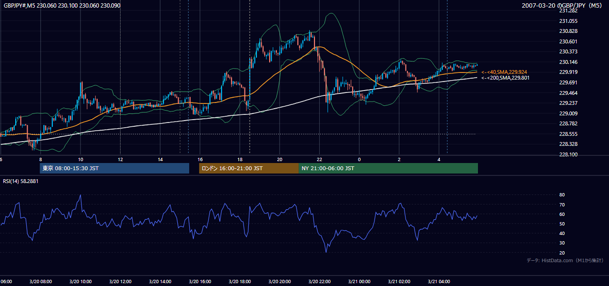The image size is (609, 286).
Task: Click the RSI(14) 58.2881 indicator label
Action: pyautogui.click(x=20, y=181)
